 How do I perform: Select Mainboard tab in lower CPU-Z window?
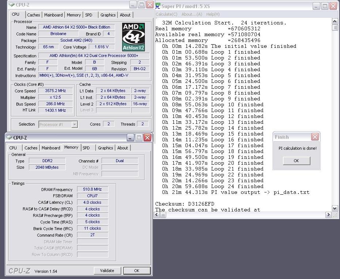coord(51,148)
